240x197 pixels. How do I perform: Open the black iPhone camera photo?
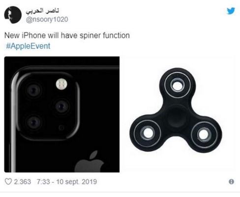coord(62,114)
